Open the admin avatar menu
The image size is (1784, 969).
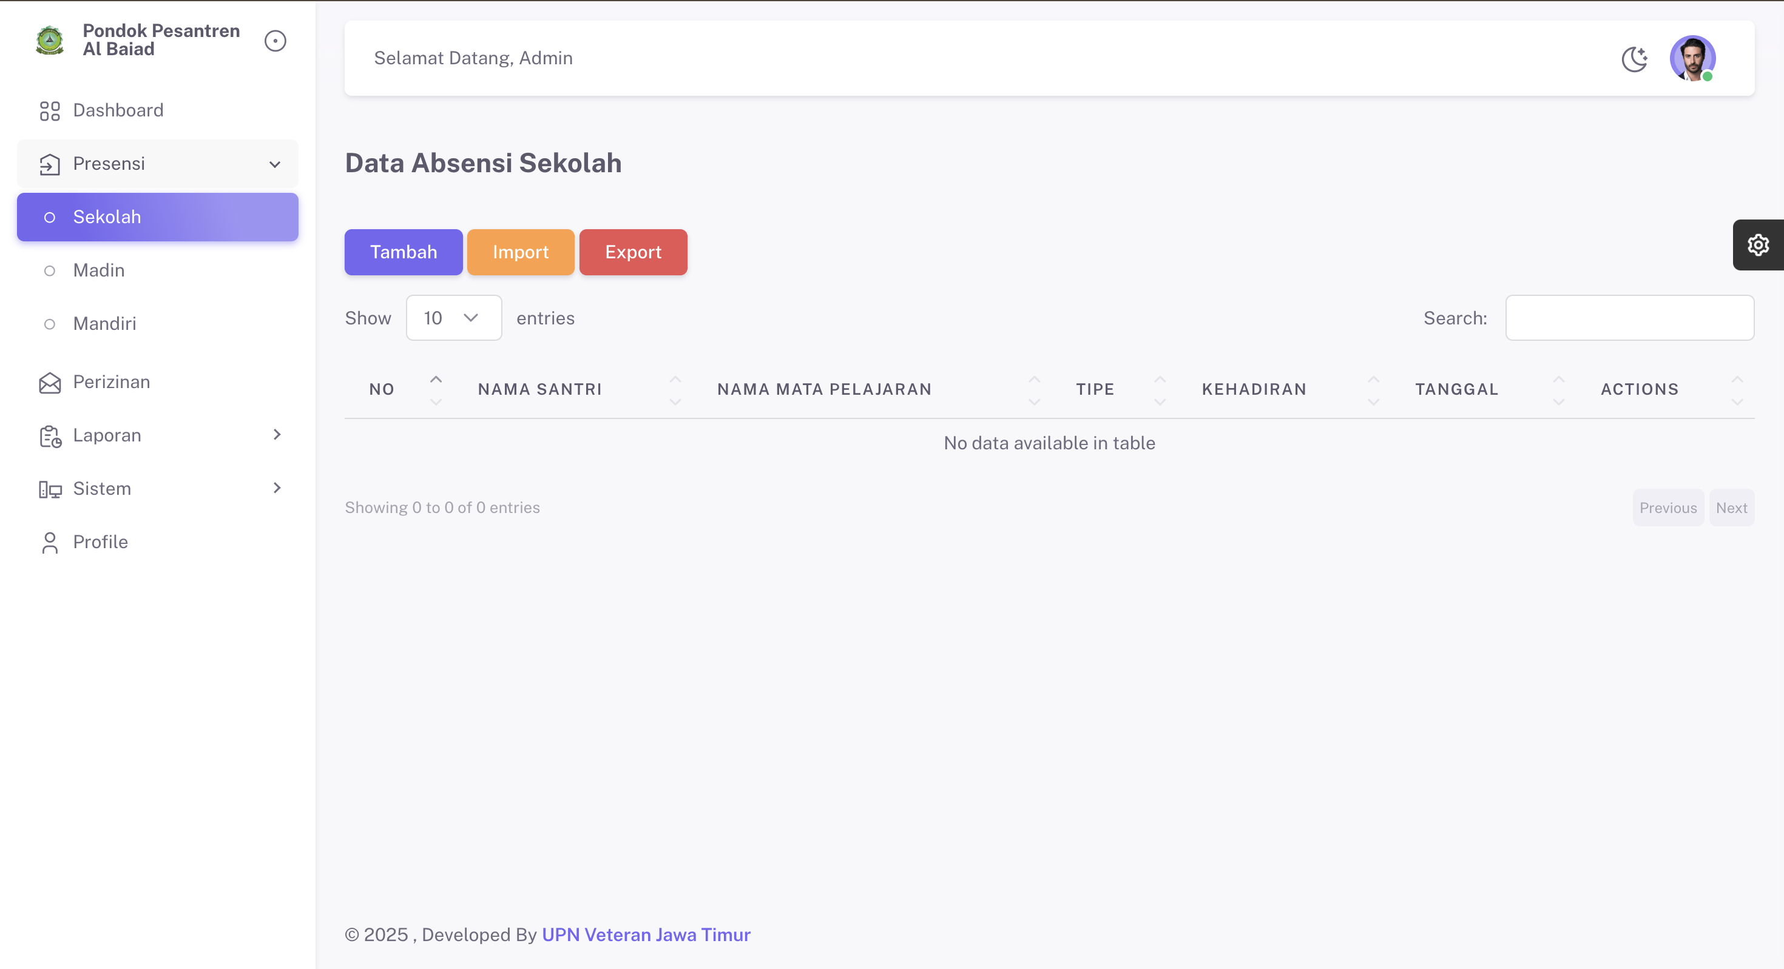(x=1692, y=58)
